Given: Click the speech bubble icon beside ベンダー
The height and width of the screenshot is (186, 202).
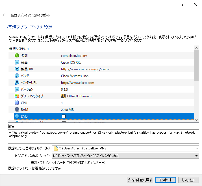Looking at the screenshot, I should 17,76.
